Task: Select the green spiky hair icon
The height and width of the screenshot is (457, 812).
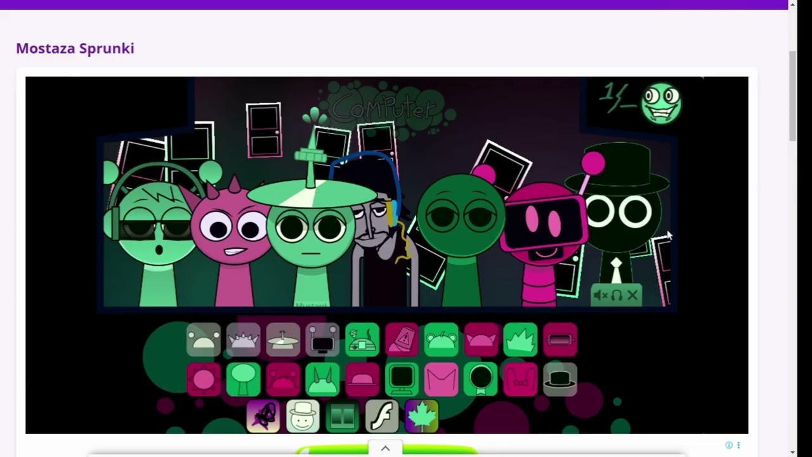Action: click(x=520, y=340)
